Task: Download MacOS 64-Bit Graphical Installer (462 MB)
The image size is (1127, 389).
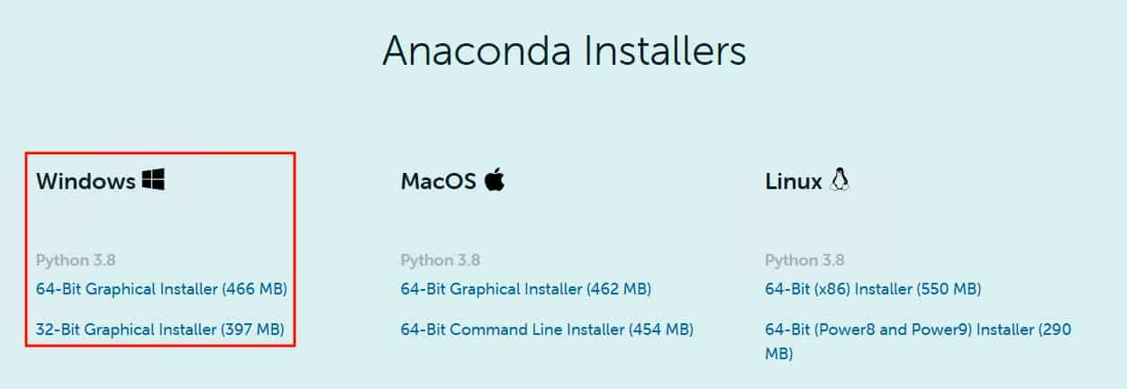Action: (x=525, y=289)
